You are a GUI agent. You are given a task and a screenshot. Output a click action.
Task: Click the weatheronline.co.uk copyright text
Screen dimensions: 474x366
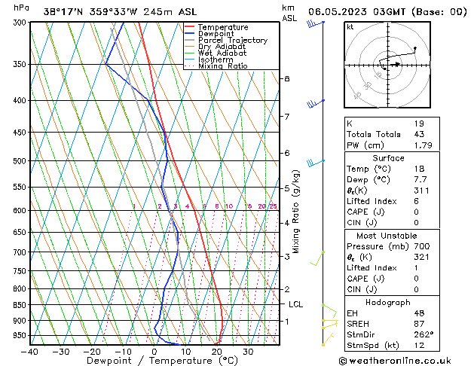coord(395,361)
